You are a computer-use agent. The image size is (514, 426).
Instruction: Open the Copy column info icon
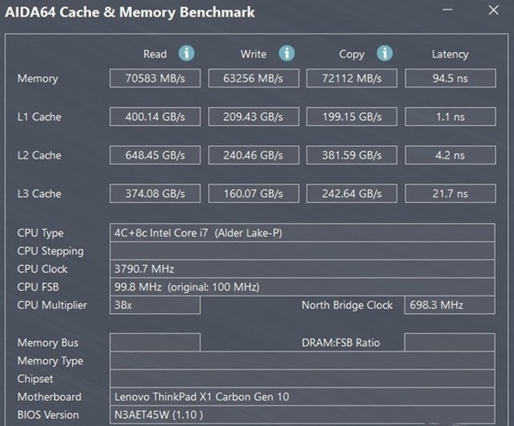pos(384,53)
